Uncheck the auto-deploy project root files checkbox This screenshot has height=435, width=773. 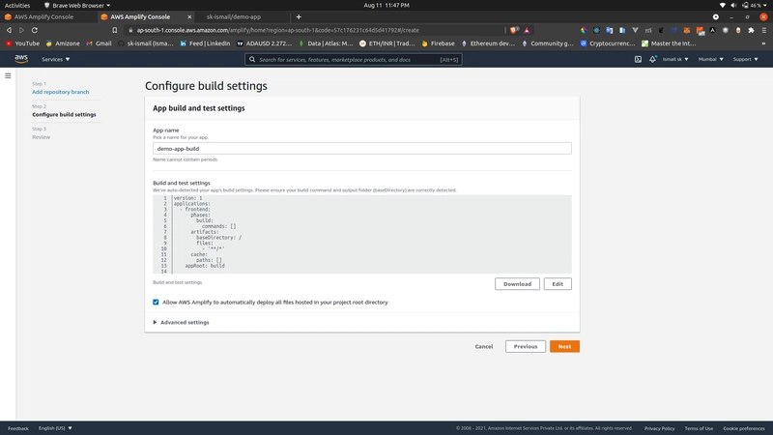pyautogui.click(x=156, y=302)
